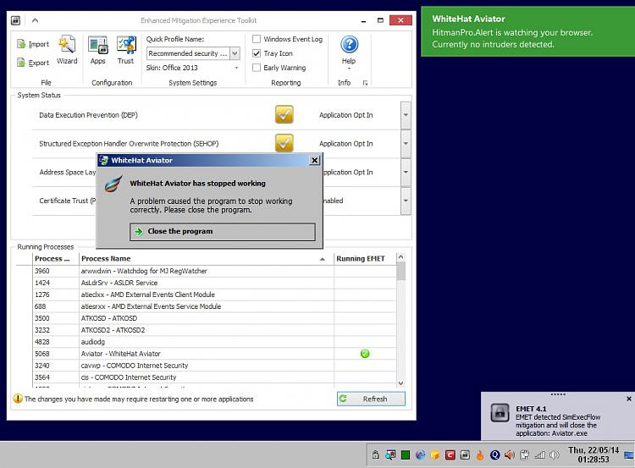635x468 pixels.
Task: Click the DEP yellow checkmark status icon
Action: pyautogui.click(x=284, y=114)
